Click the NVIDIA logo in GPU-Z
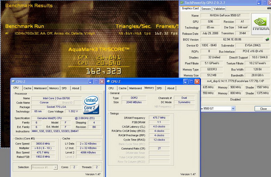Screen dimensions: 271x177 pos(260,24)
